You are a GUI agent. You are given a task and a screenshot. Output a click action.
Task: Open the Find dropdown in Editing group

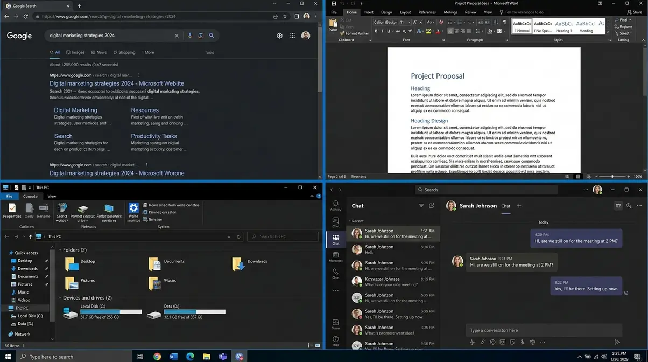(x=623, y=20)
